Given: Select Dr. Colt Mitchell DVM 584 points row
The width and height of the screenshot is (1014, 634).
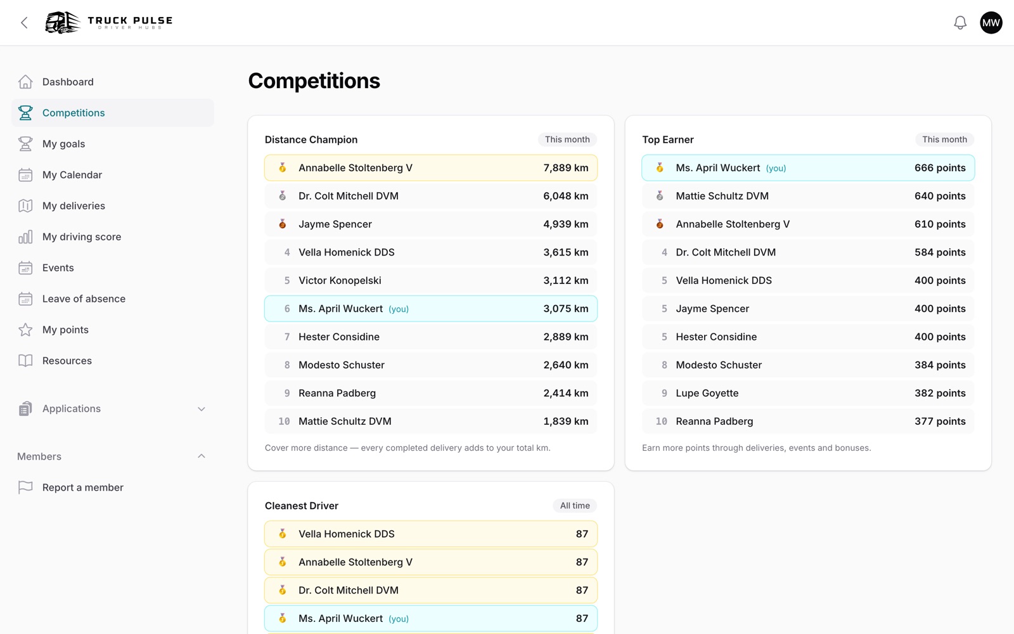Looking at the screenshot, I should pos(808,252).
